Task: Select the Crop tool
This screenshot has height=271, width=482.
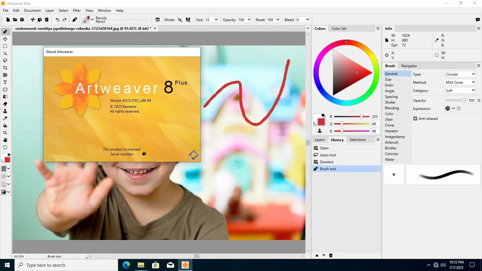Action: [x=5, y=68]
